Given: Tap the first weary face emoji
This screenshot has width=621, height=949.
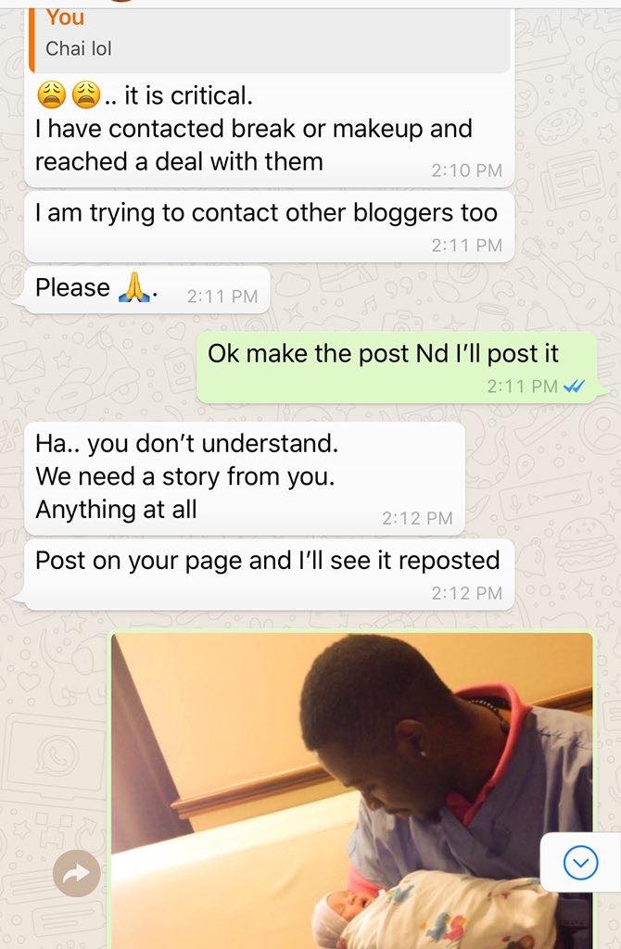Looking at the screenshot, I should click(x=52, y=95).
